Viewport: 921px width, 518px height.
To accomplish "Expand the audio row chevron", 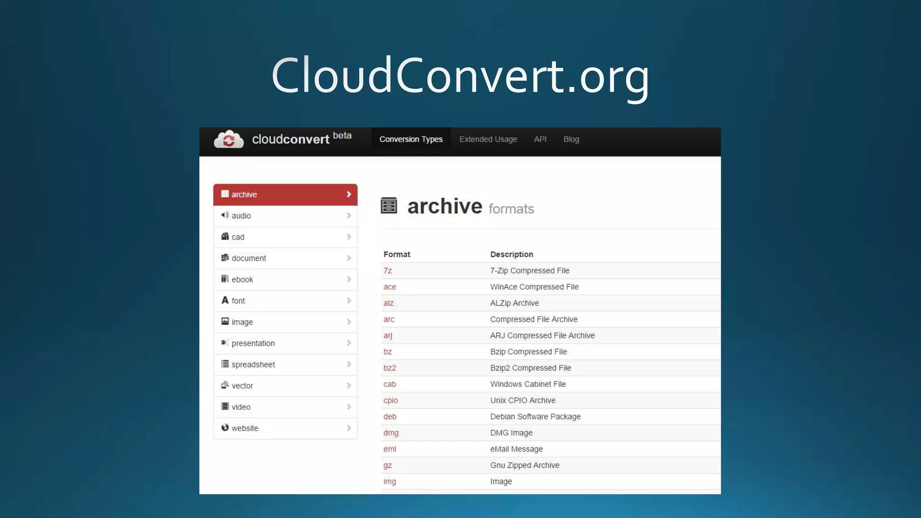I will [x=349, y=215].
